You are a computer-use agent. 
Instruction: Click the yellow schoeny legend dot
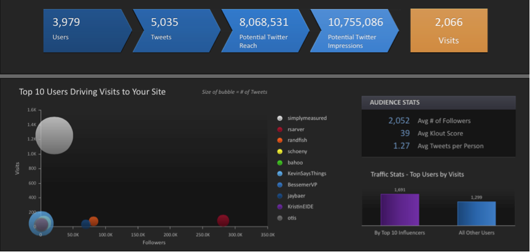[x=279, y=151]
